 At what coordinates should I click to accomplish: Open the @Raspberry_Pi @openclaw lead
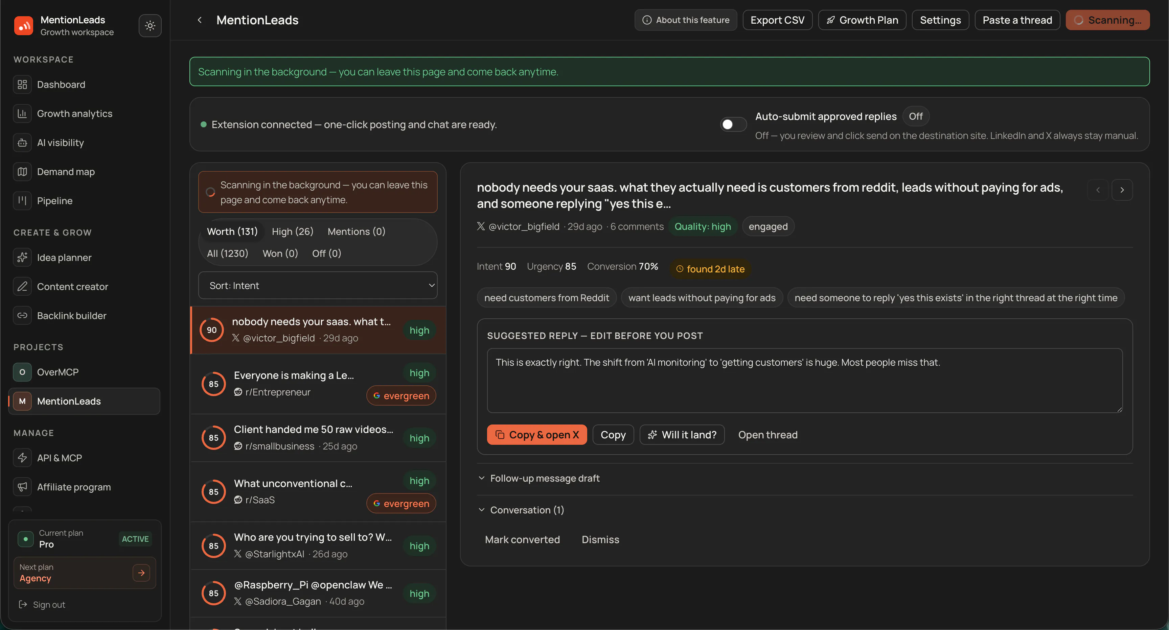318,593
